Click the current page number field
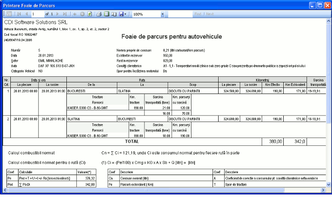Viewport: 332px width, 216px height. [38, 14]
